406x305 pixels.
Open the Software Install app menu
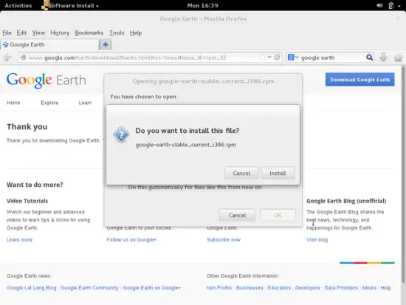[x=70, y=5]
